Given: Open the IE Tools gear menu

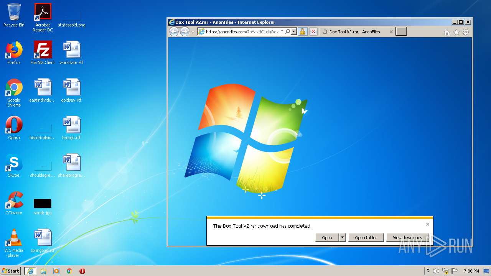Looking at the screenshot, I should [x=466, y=33].
